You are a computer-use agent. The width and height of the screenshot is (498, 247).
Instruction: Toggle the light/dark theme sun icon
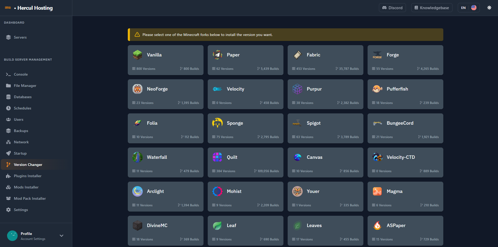489,8
